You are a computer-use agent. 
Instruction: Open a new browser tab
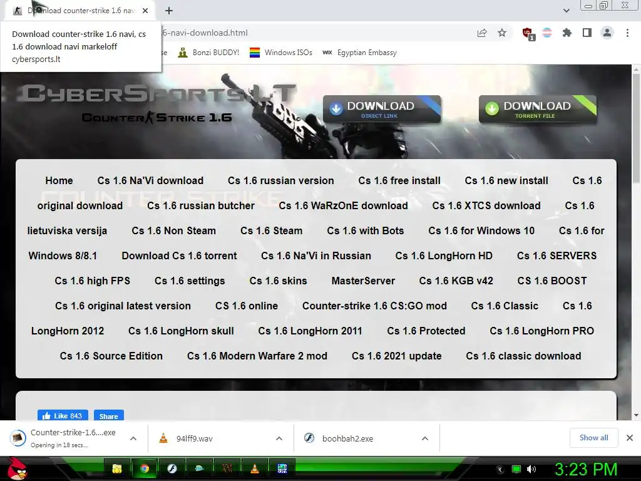(x=169, y=11)
